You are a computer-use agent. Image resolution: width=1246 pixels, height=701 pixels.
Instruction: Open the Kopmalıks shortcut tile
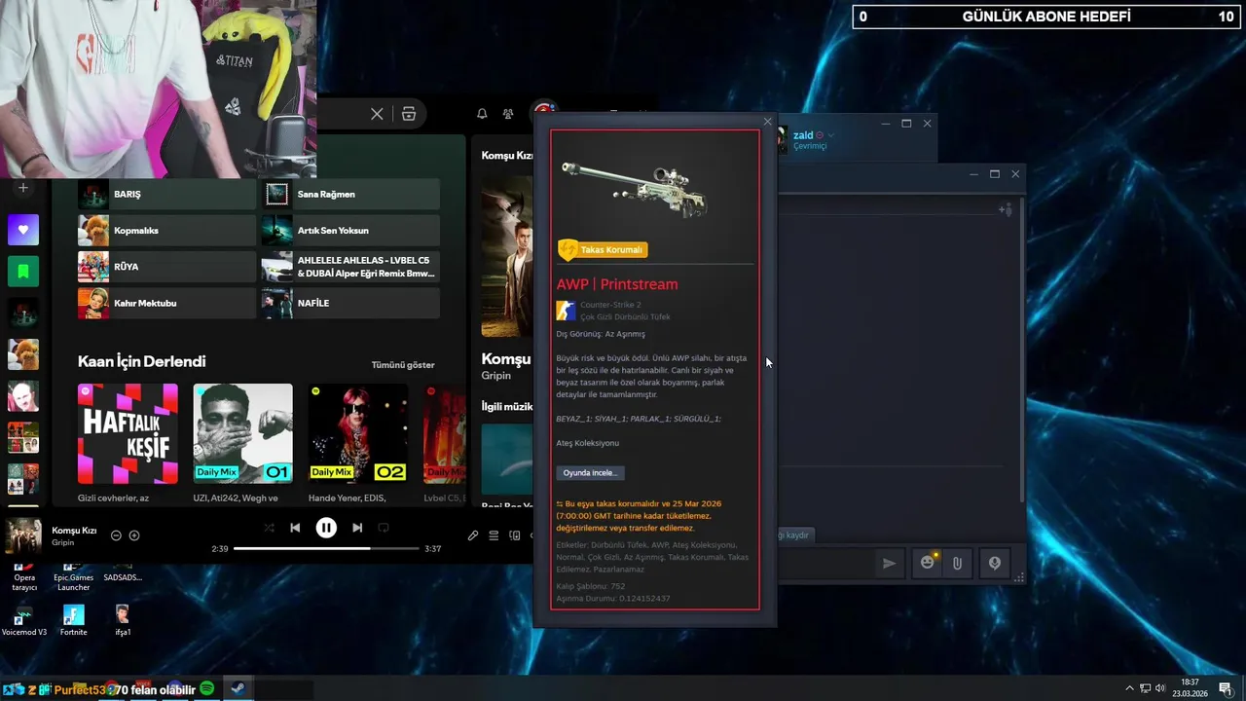pyautogui.click(x=167, y=231)
